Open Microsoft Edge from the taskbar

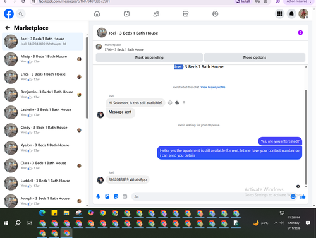pos(42,213)
